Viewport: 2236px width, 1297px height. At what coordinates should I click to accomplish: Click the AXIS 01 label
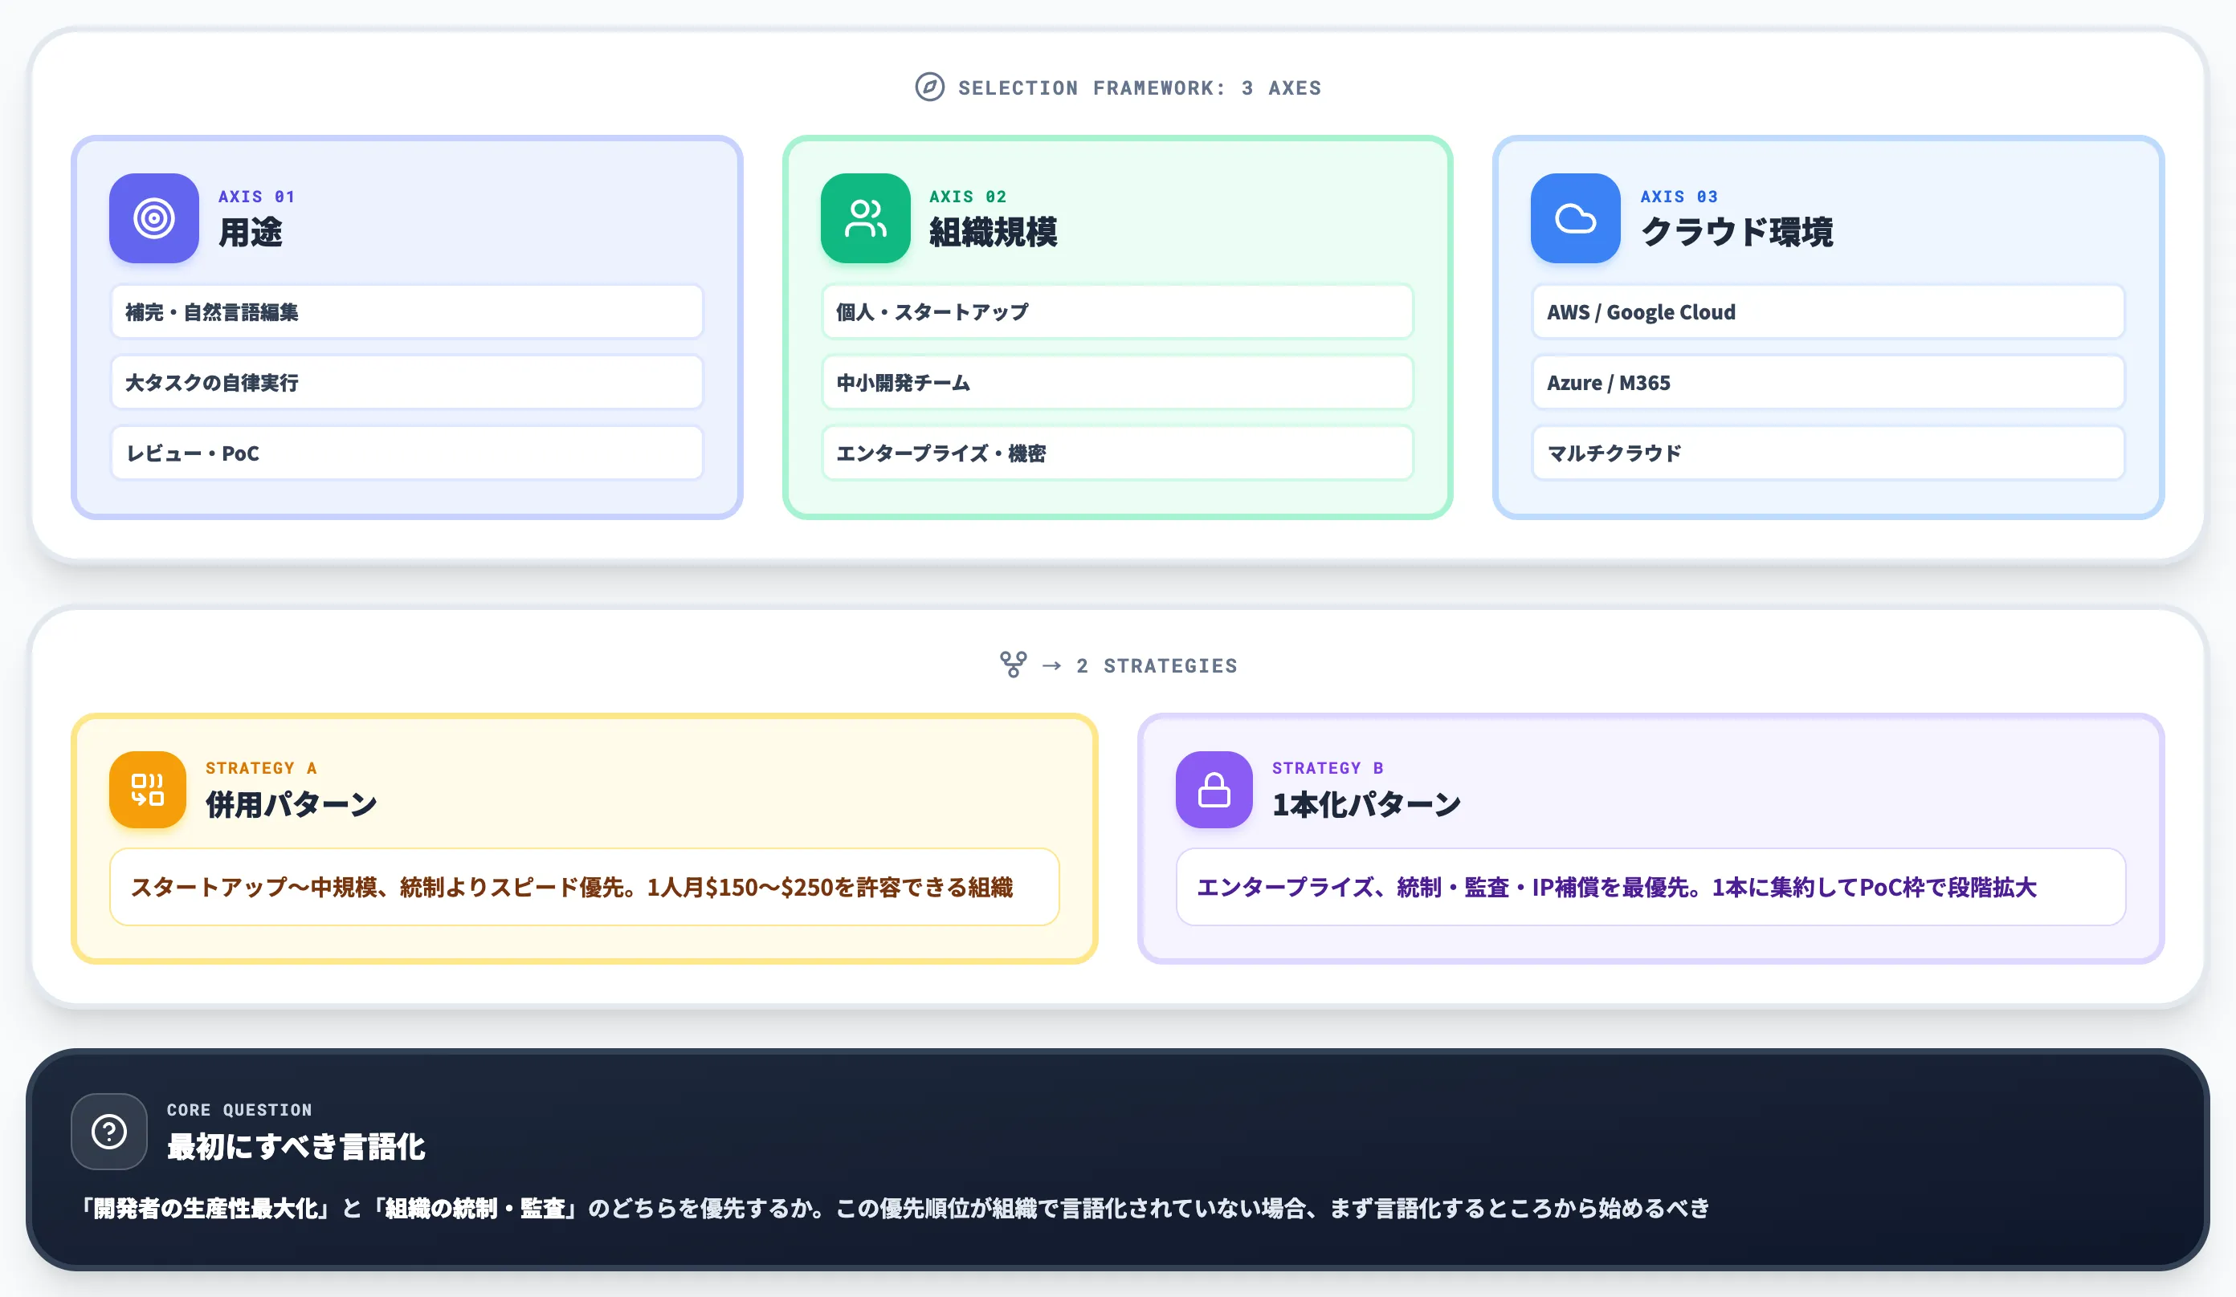tap(256, 196)
